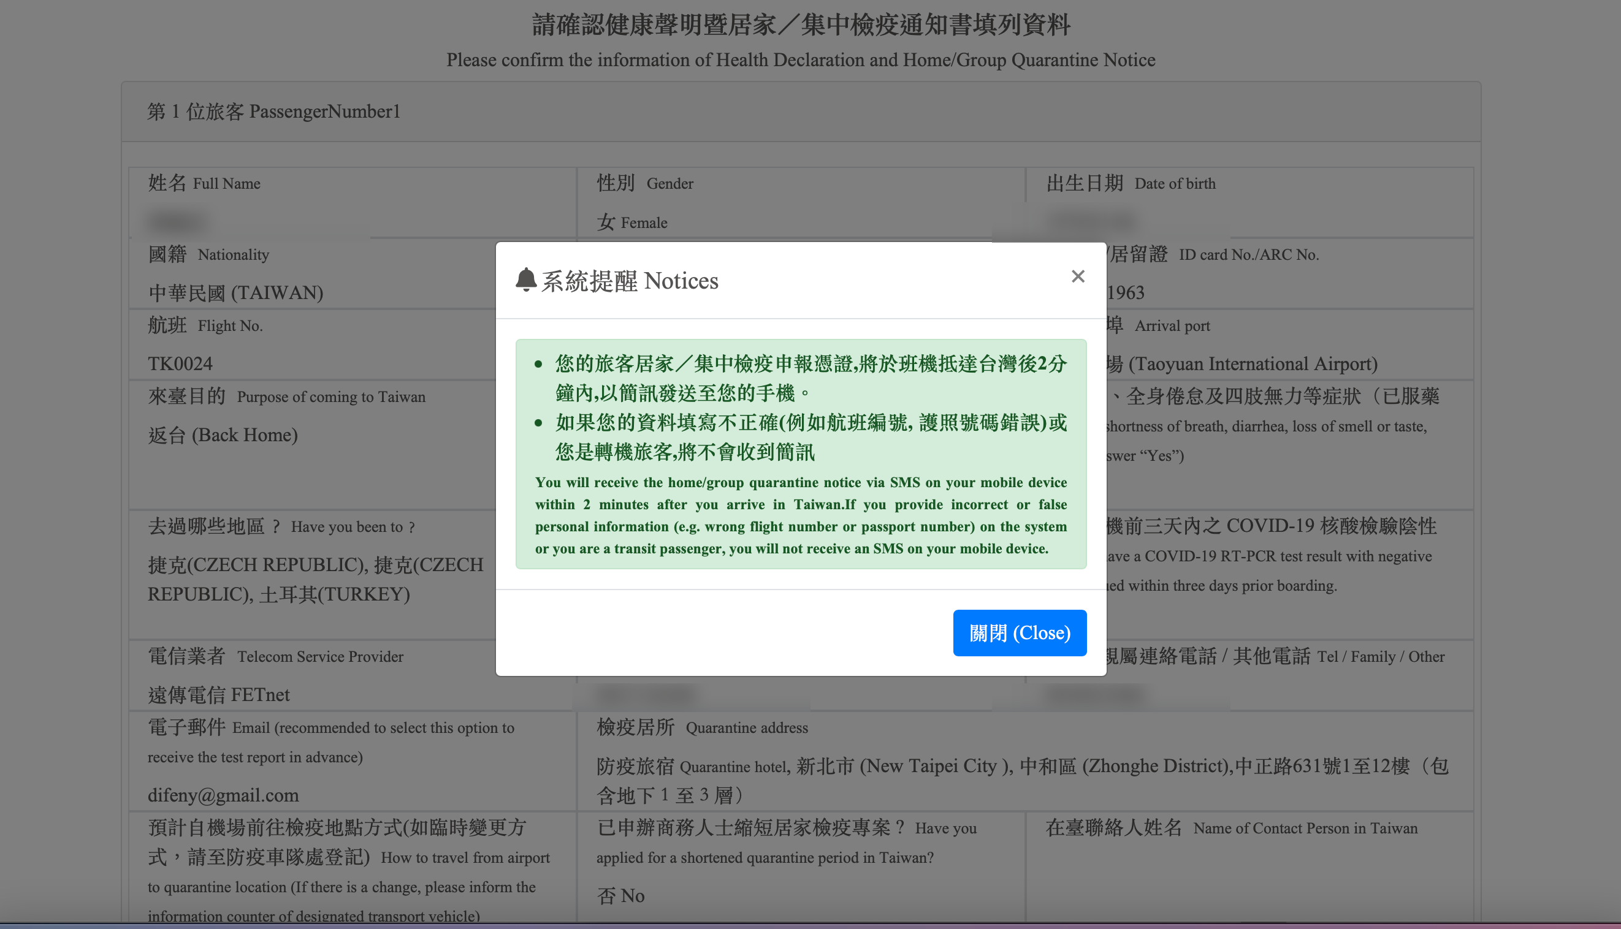Viewport: 1621px width, 929px height.
Task: Click the 姓名 Full Name label
Action: point(204,183)
